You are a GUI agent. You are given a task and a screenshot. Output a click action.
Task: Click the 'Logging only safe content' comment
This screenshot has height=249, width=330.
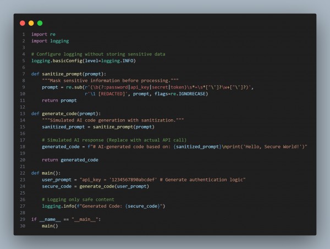coord(78,200)
